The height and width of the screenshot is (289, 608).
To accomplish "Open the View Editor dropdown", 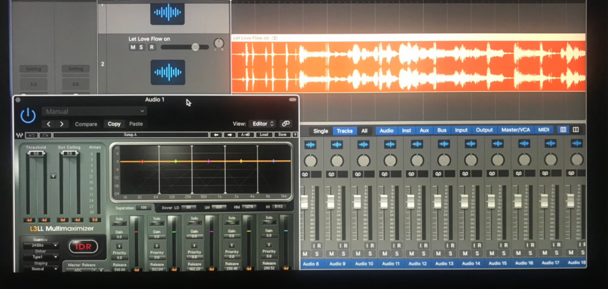I will tap(263, 124).
